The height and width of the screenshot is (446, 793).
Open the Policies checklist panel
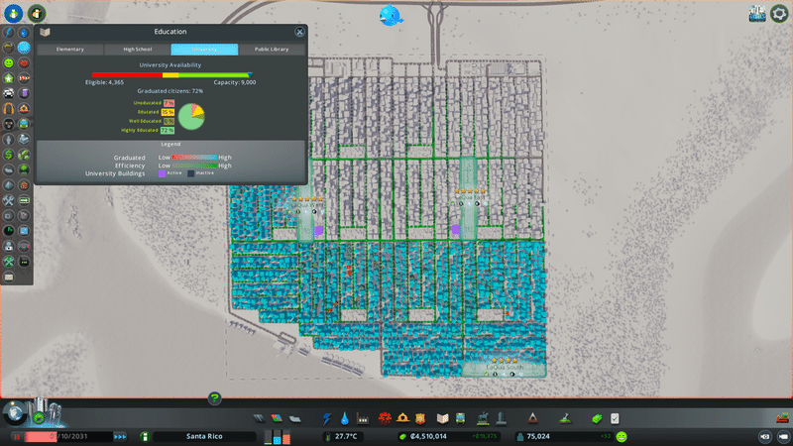click(615, 418)
